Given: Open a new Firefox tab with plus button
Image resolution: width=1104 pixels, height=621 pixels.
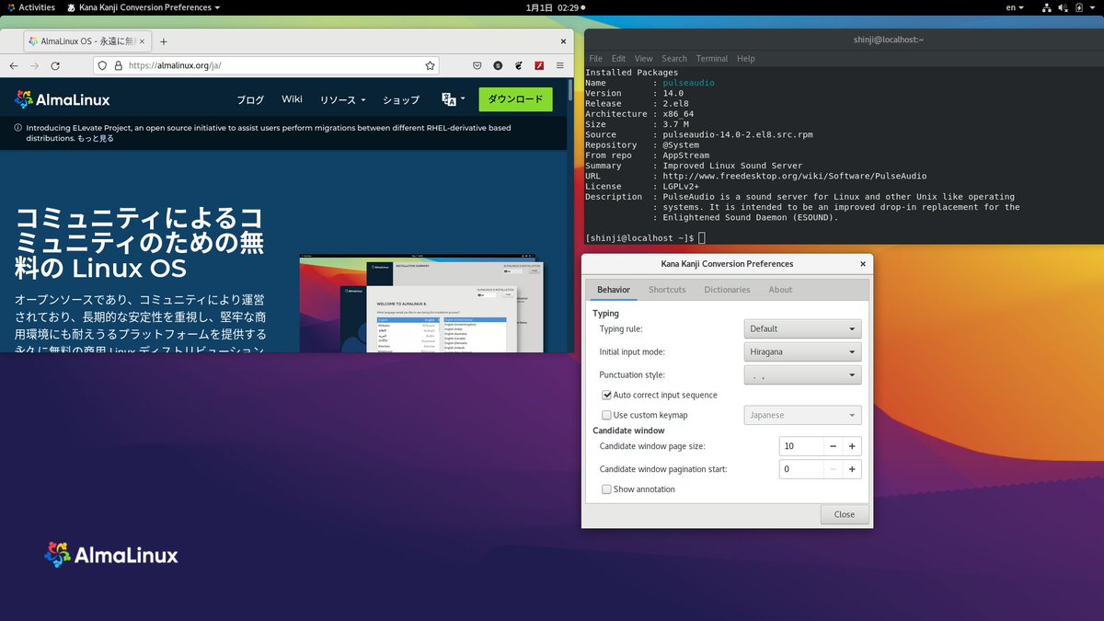Looking at the screenshot, I should click(x=164, y=41).
